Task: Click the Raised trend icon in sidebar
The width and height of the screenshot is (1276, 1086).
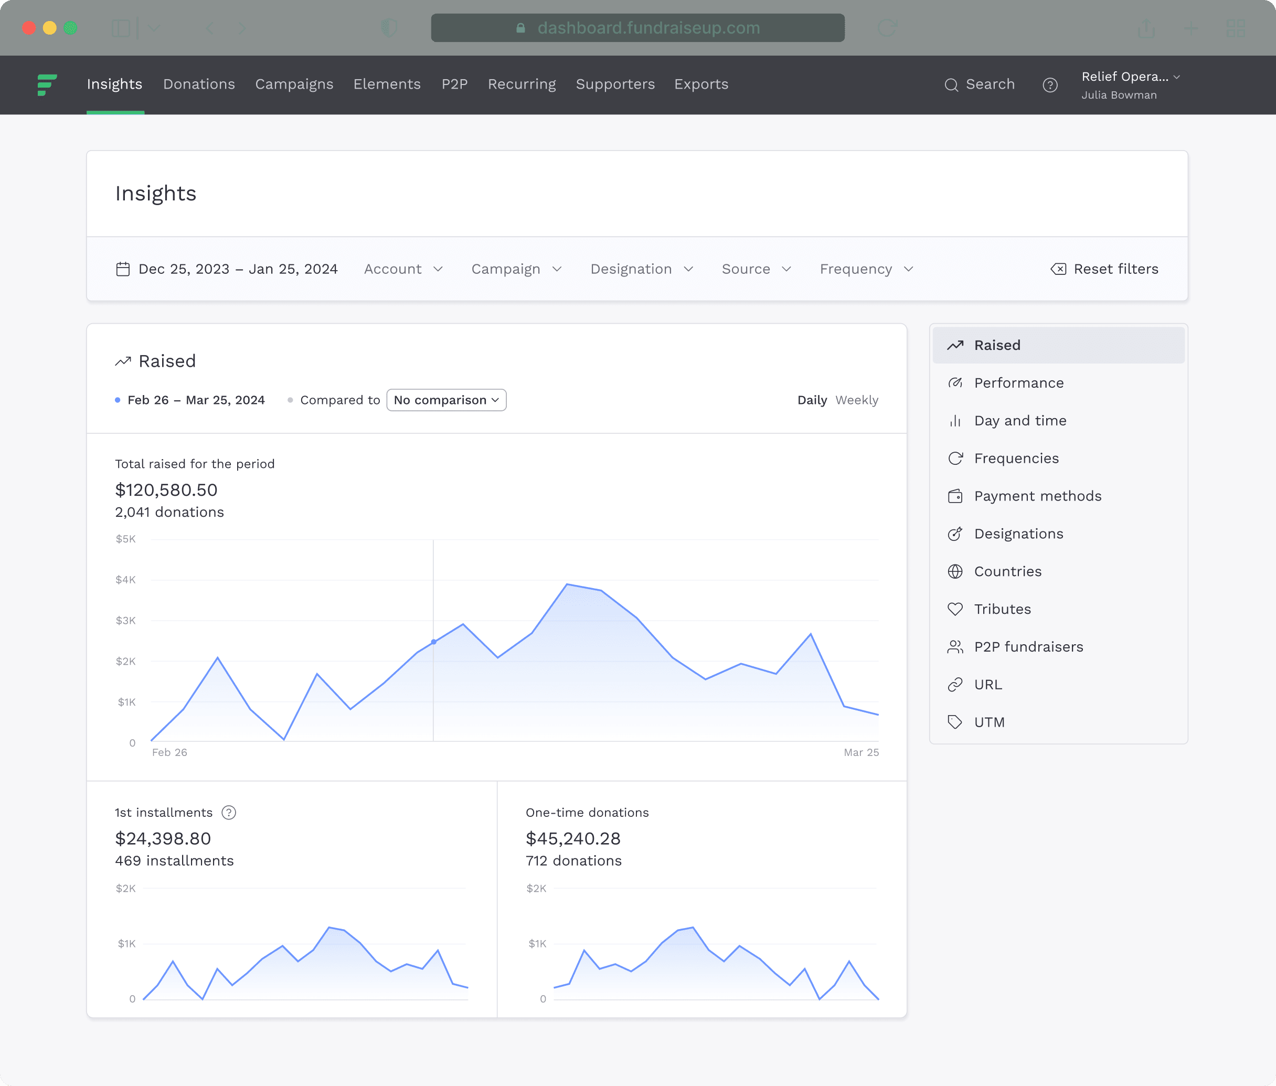Action: pyautogui.click(x=955, y=345)
